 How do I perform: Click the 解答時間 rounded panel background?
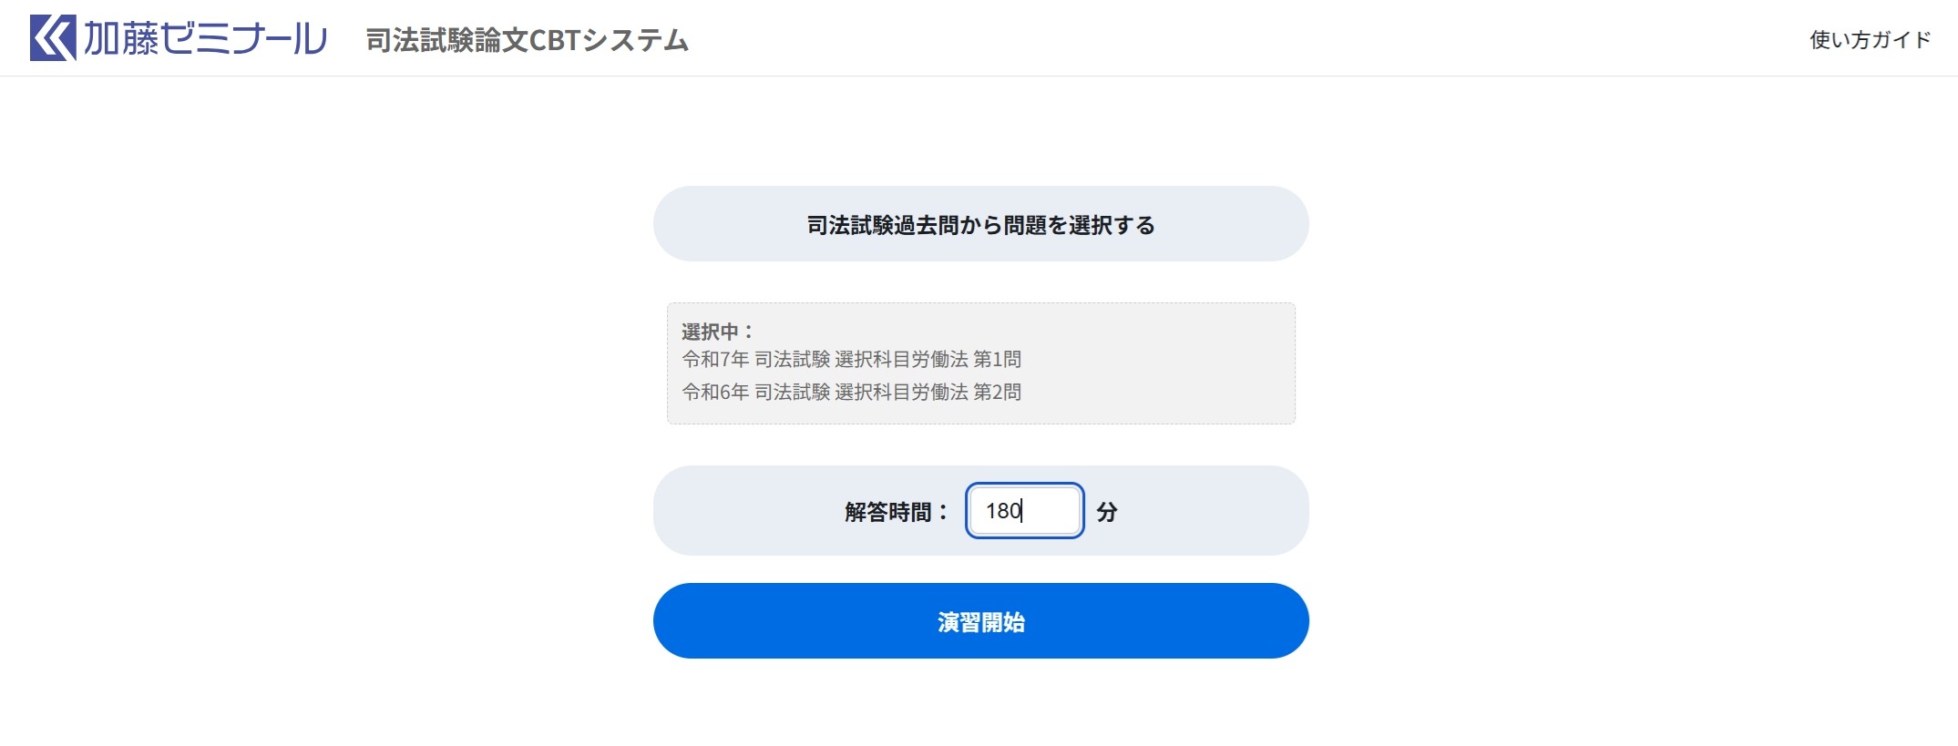click(747, 510)
